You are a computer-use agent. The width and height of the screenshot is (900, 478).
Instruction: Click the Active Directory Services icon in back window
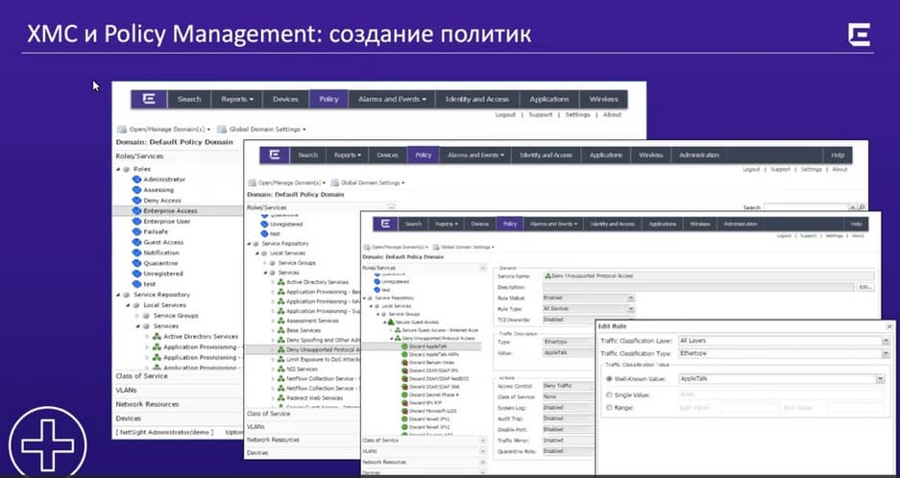point(157,337)
